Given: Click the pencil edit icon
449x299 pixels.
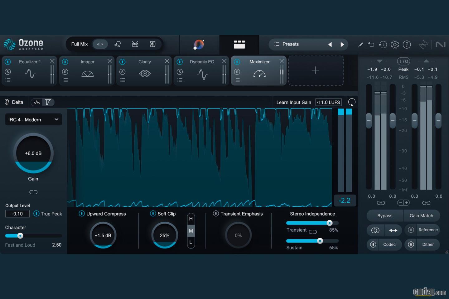Looking at the screenshot, I should (x=360, y=45).
